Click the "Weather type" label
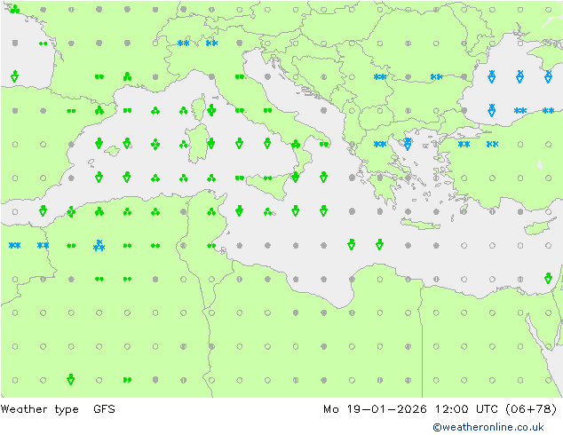The image size is (563, 435). pyautogui.click(x=40, y=409)
